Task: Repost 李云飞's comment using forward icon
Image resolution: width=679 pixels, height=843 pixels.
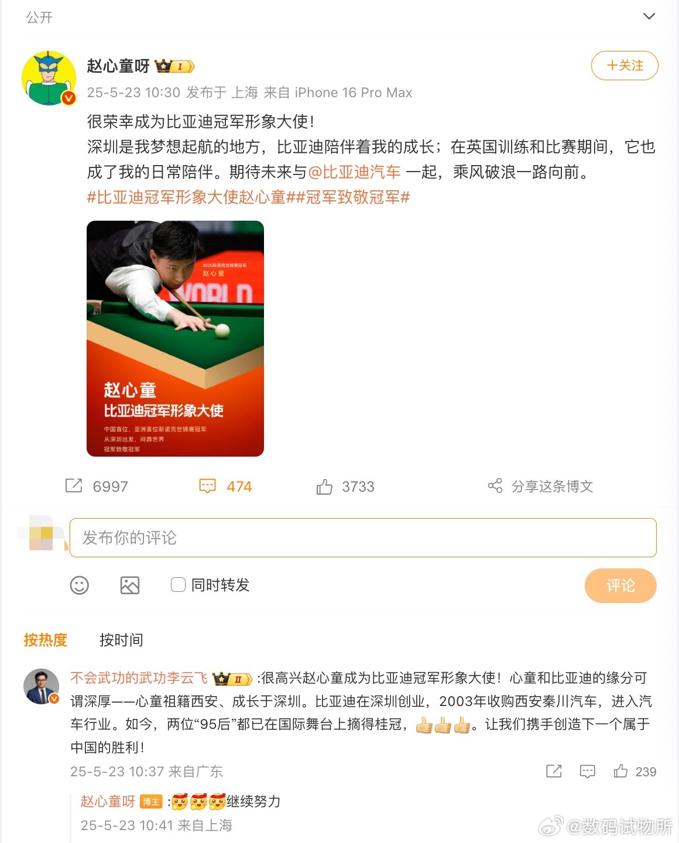Action: [x=554, y=772]
